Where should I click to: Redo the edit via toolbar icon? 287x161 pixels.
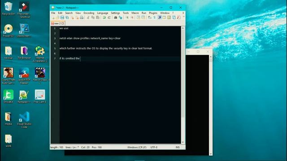pyautogui.click(x=109, y=17)
